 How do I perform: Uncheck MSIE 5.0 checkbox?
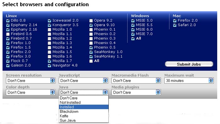click(x=133, y=21)
